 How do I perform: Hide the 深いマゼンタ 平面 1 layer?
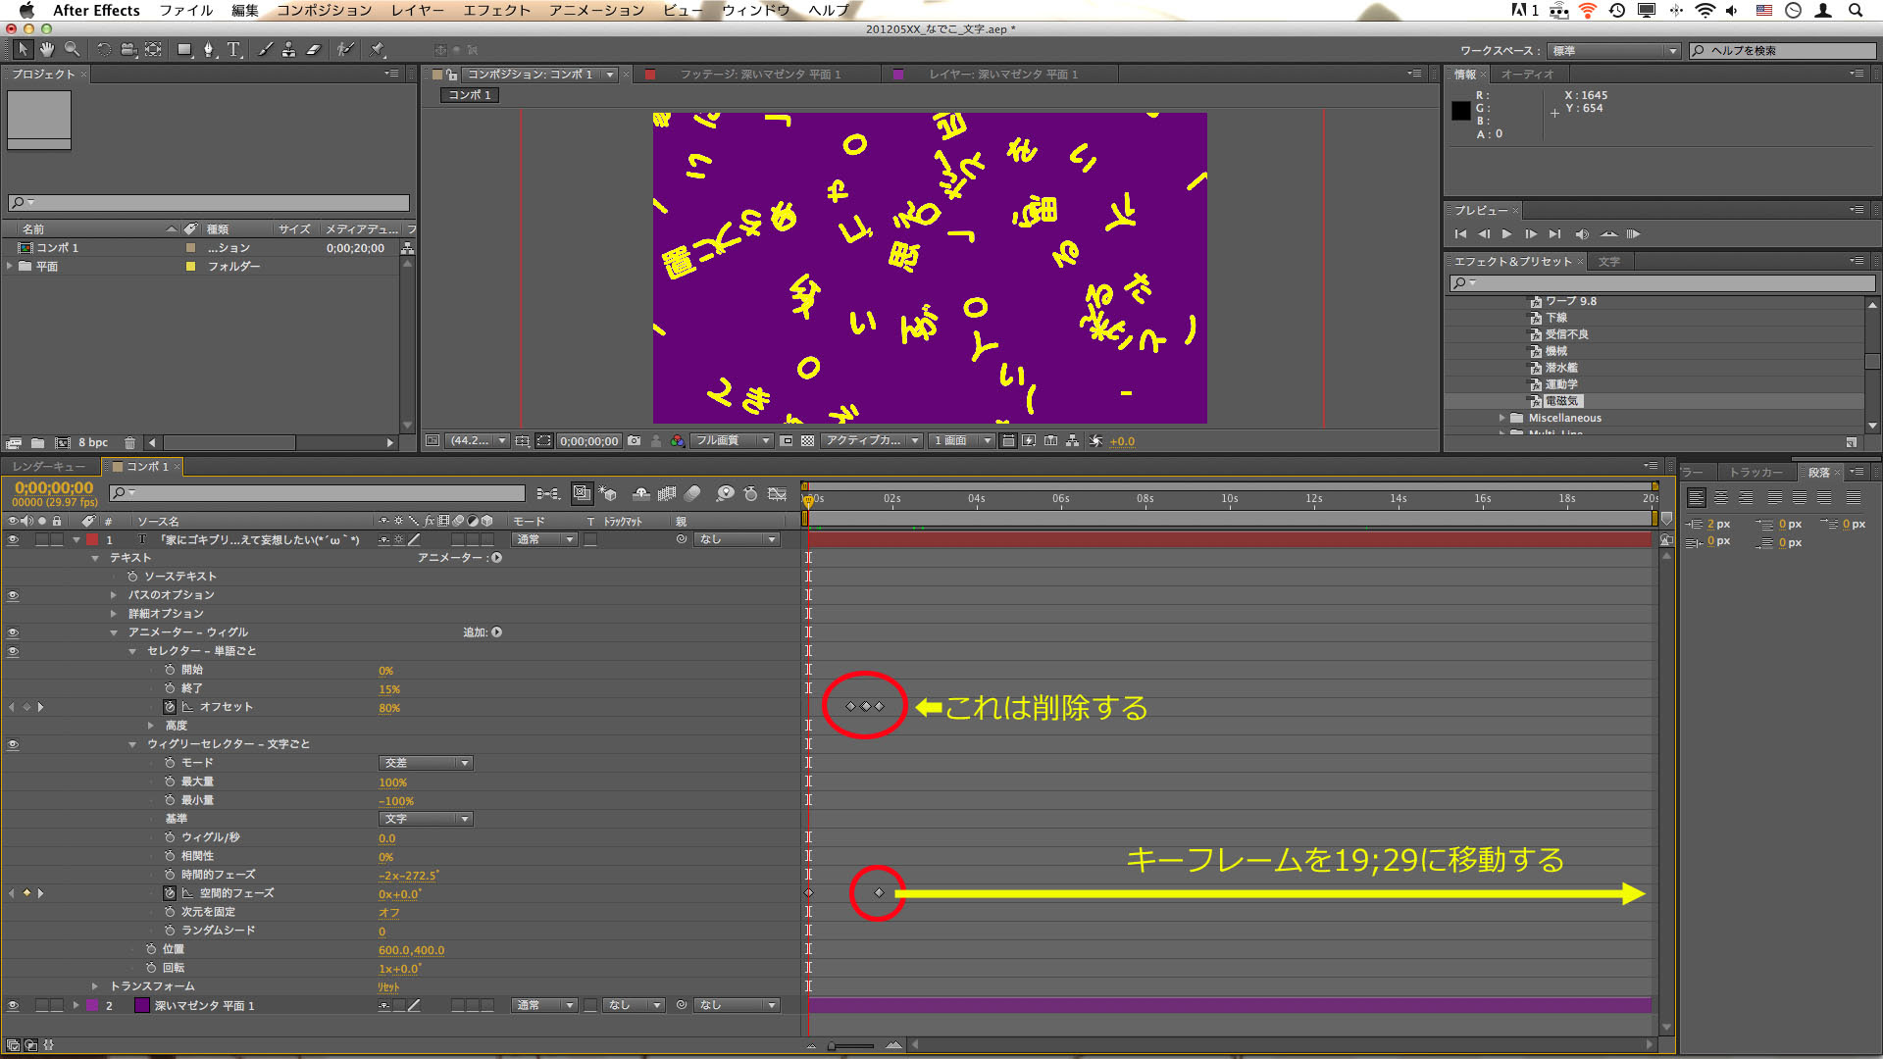[13, 1005]
